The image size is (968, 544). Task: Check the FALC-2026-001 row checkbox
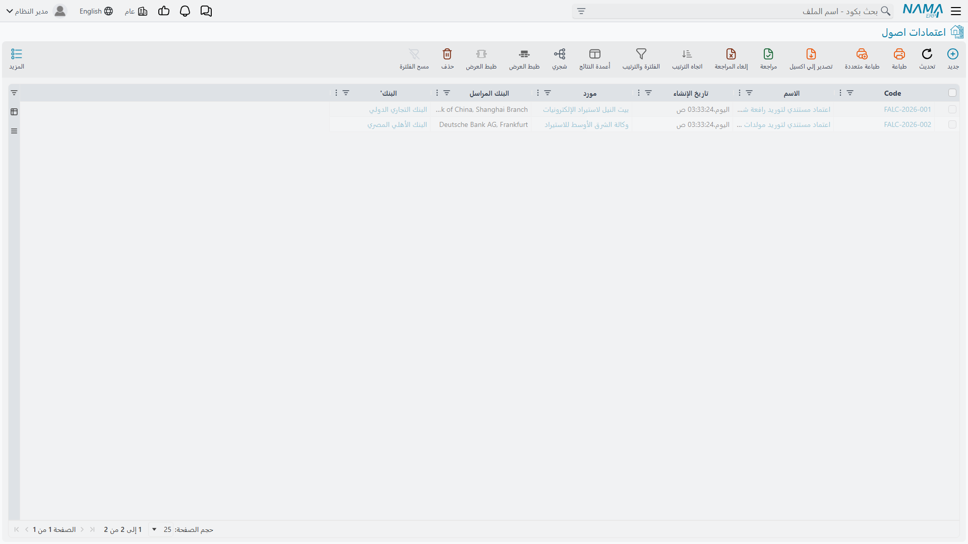pyautogui.click(x=952, y=109)
